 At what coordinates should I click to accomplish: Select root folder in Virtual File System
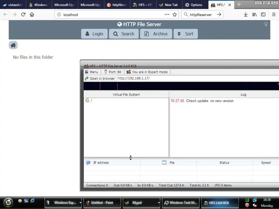tap(89, 101)
